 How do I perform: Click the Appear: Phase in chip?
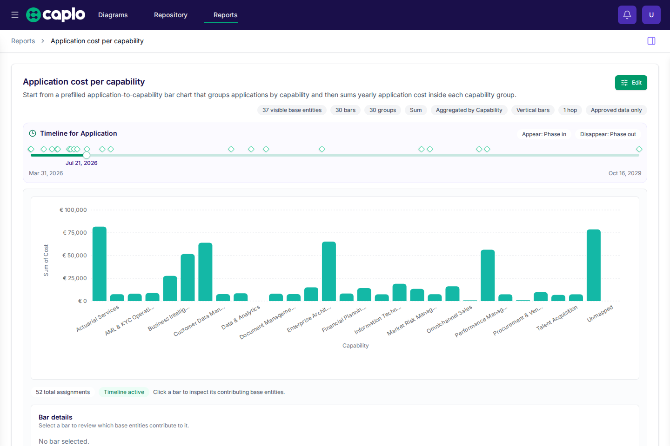tap(544, 134)
